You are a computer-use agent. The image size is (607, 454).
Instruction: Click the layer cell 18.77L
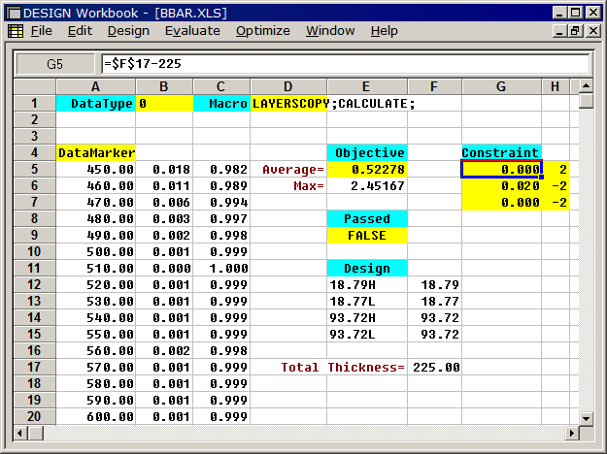coord(367,302)
